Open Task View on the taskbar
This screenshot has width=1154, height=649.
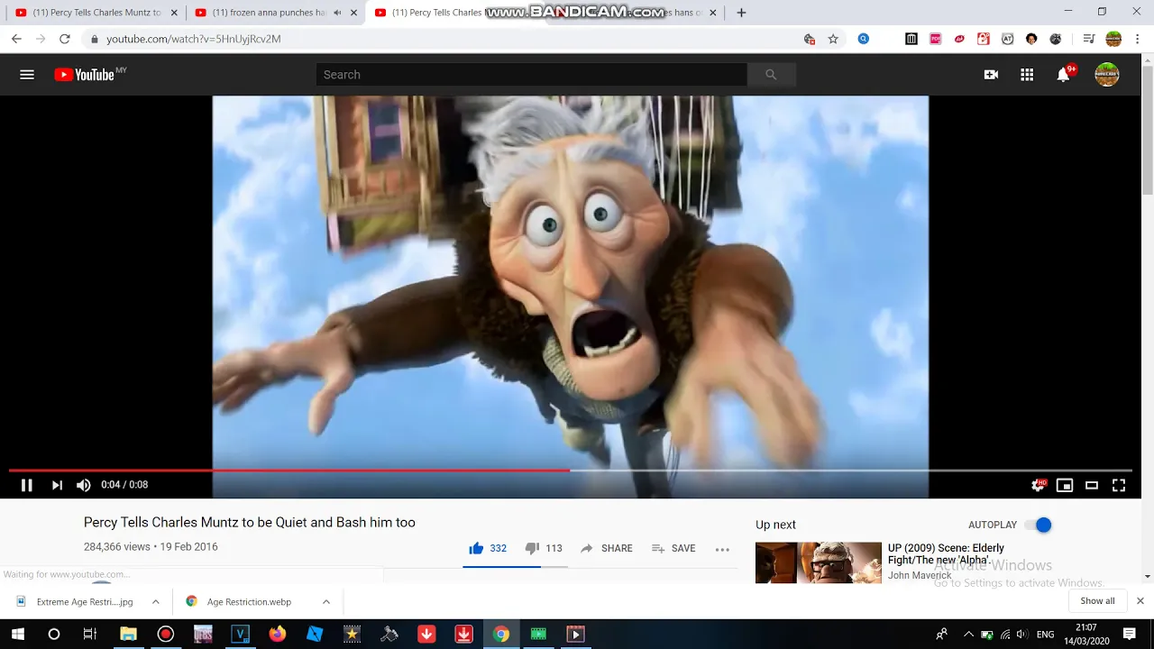pyautogui.click(x=89, y=635)
